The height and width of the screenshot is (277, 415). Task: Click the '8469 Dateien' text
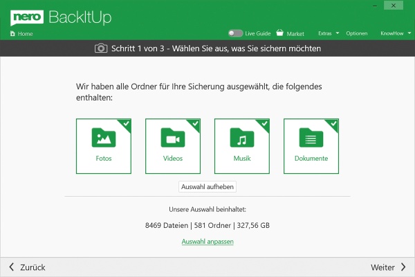[x=167, y=225]
